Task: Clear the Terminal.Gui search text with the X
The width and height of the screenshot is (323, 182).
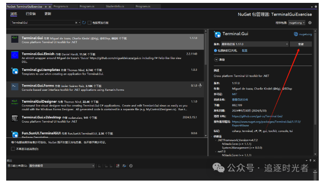Action: (x=76, y=23)
